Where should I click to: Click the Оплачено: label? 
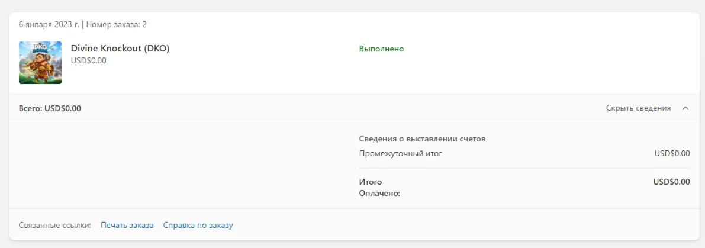coord(379,193)
